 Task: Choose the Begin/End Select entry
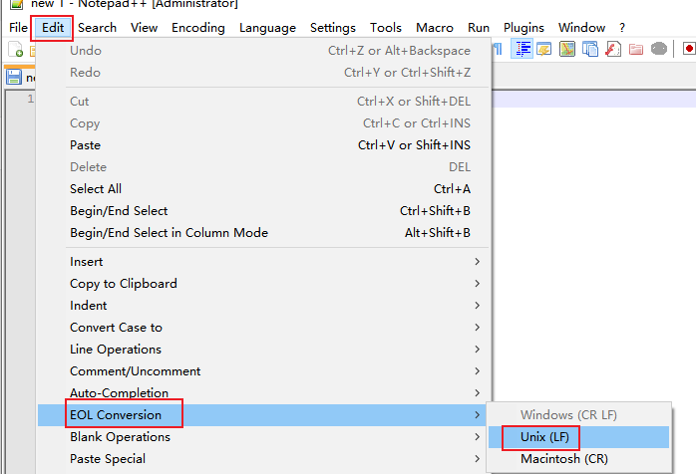[264, 211]
